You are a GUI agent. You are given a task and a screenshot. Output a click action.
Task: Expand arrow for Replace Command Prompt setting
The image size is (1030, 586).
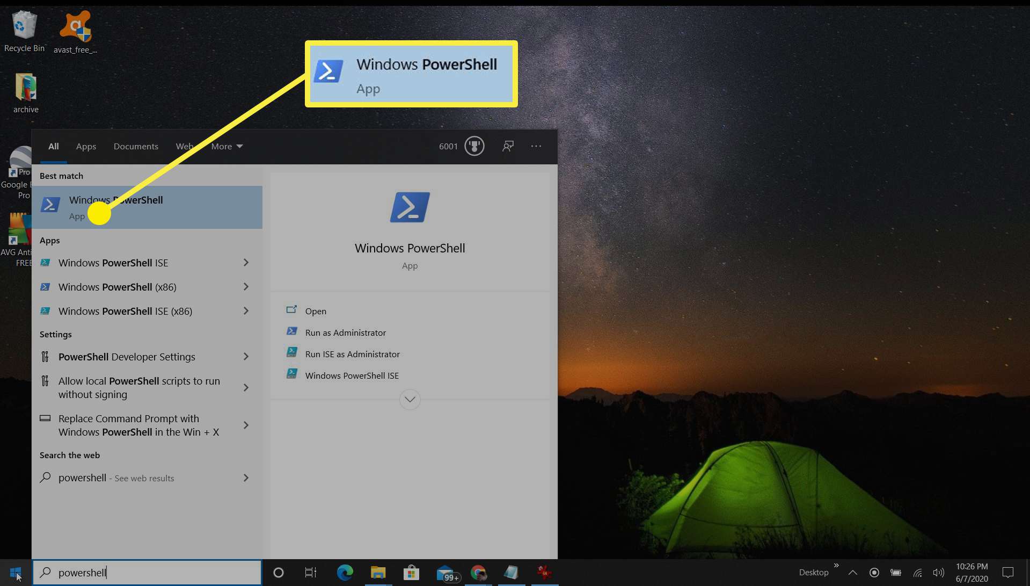click(x=246, y=425)
